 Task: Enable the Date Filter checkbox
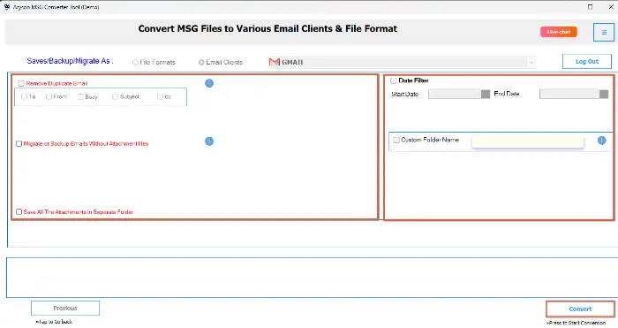point(394,80)
